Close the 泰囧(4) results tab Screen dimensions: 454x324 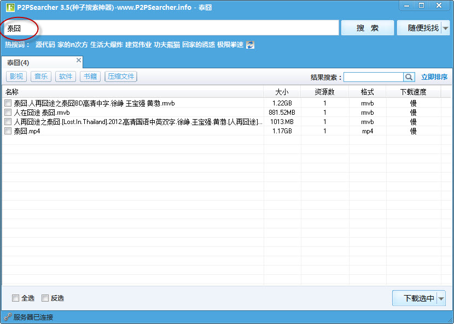click(79, 60)
